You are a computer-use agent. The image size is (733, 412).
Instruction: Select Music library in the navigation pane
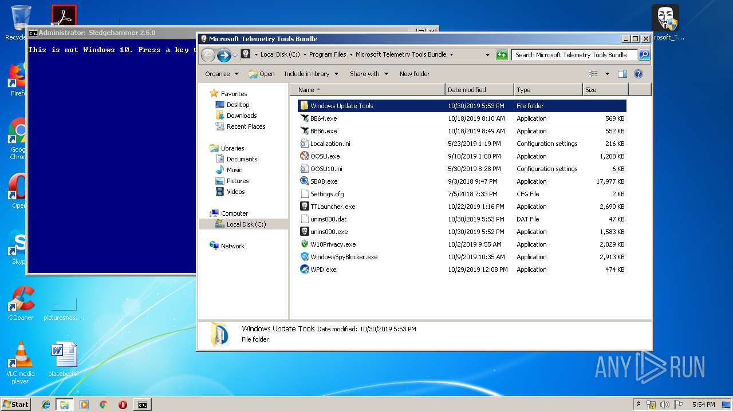tap(234, 170)
